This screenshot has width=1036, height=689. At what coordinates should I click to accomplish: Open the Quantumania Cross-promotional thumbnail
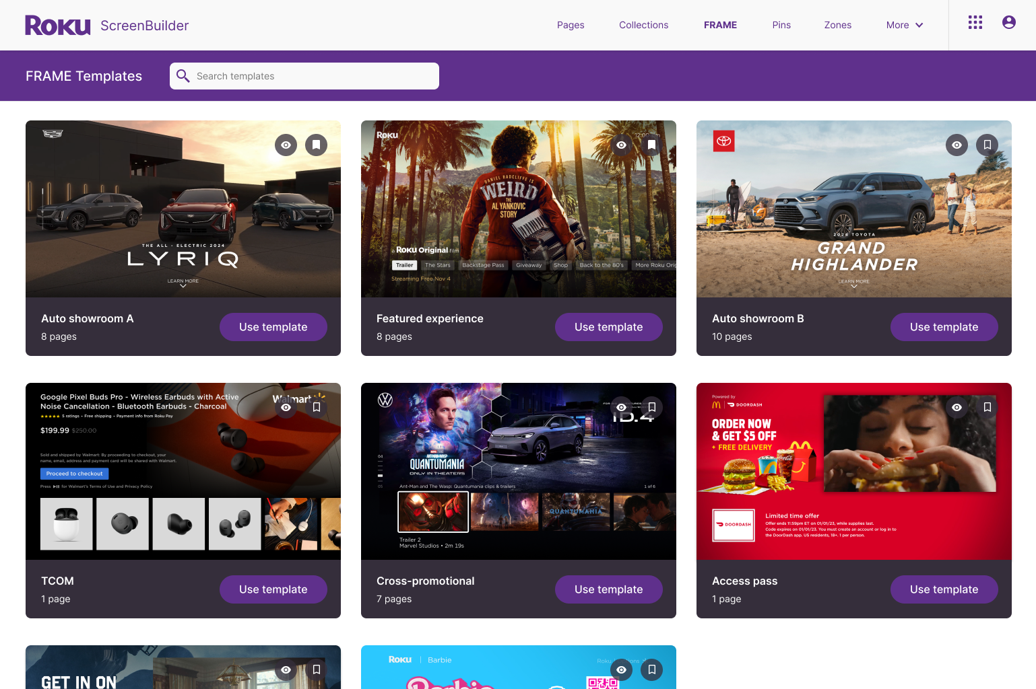coord(519,471)
